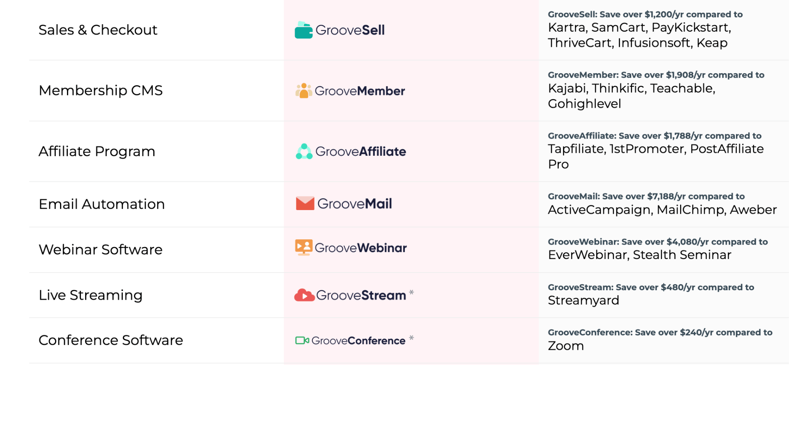
Task: Click 'GrooveConference: Save over $240/yr' heading
Action: tap(660, 333)
